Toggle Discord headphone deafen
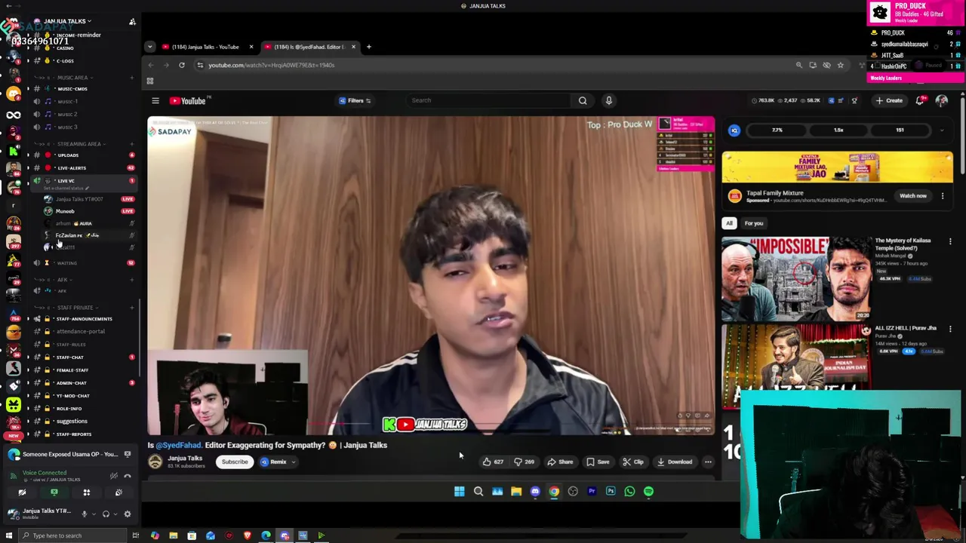The height and width of the screenshot is (543, 966). (x=106, y=514)
